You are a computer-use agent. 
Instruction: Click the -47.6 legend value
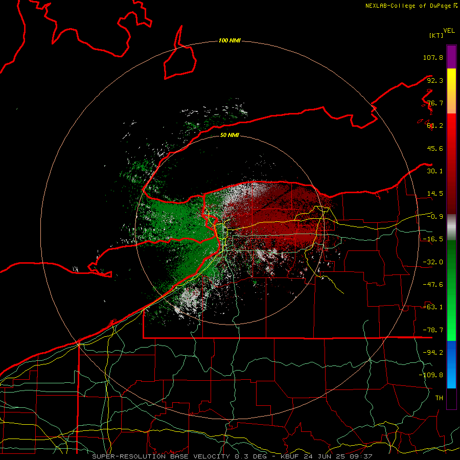433,285
